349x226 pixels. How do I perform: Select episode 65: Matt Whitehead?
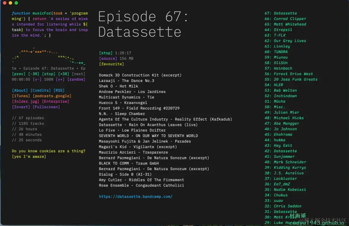coord(285,24)
